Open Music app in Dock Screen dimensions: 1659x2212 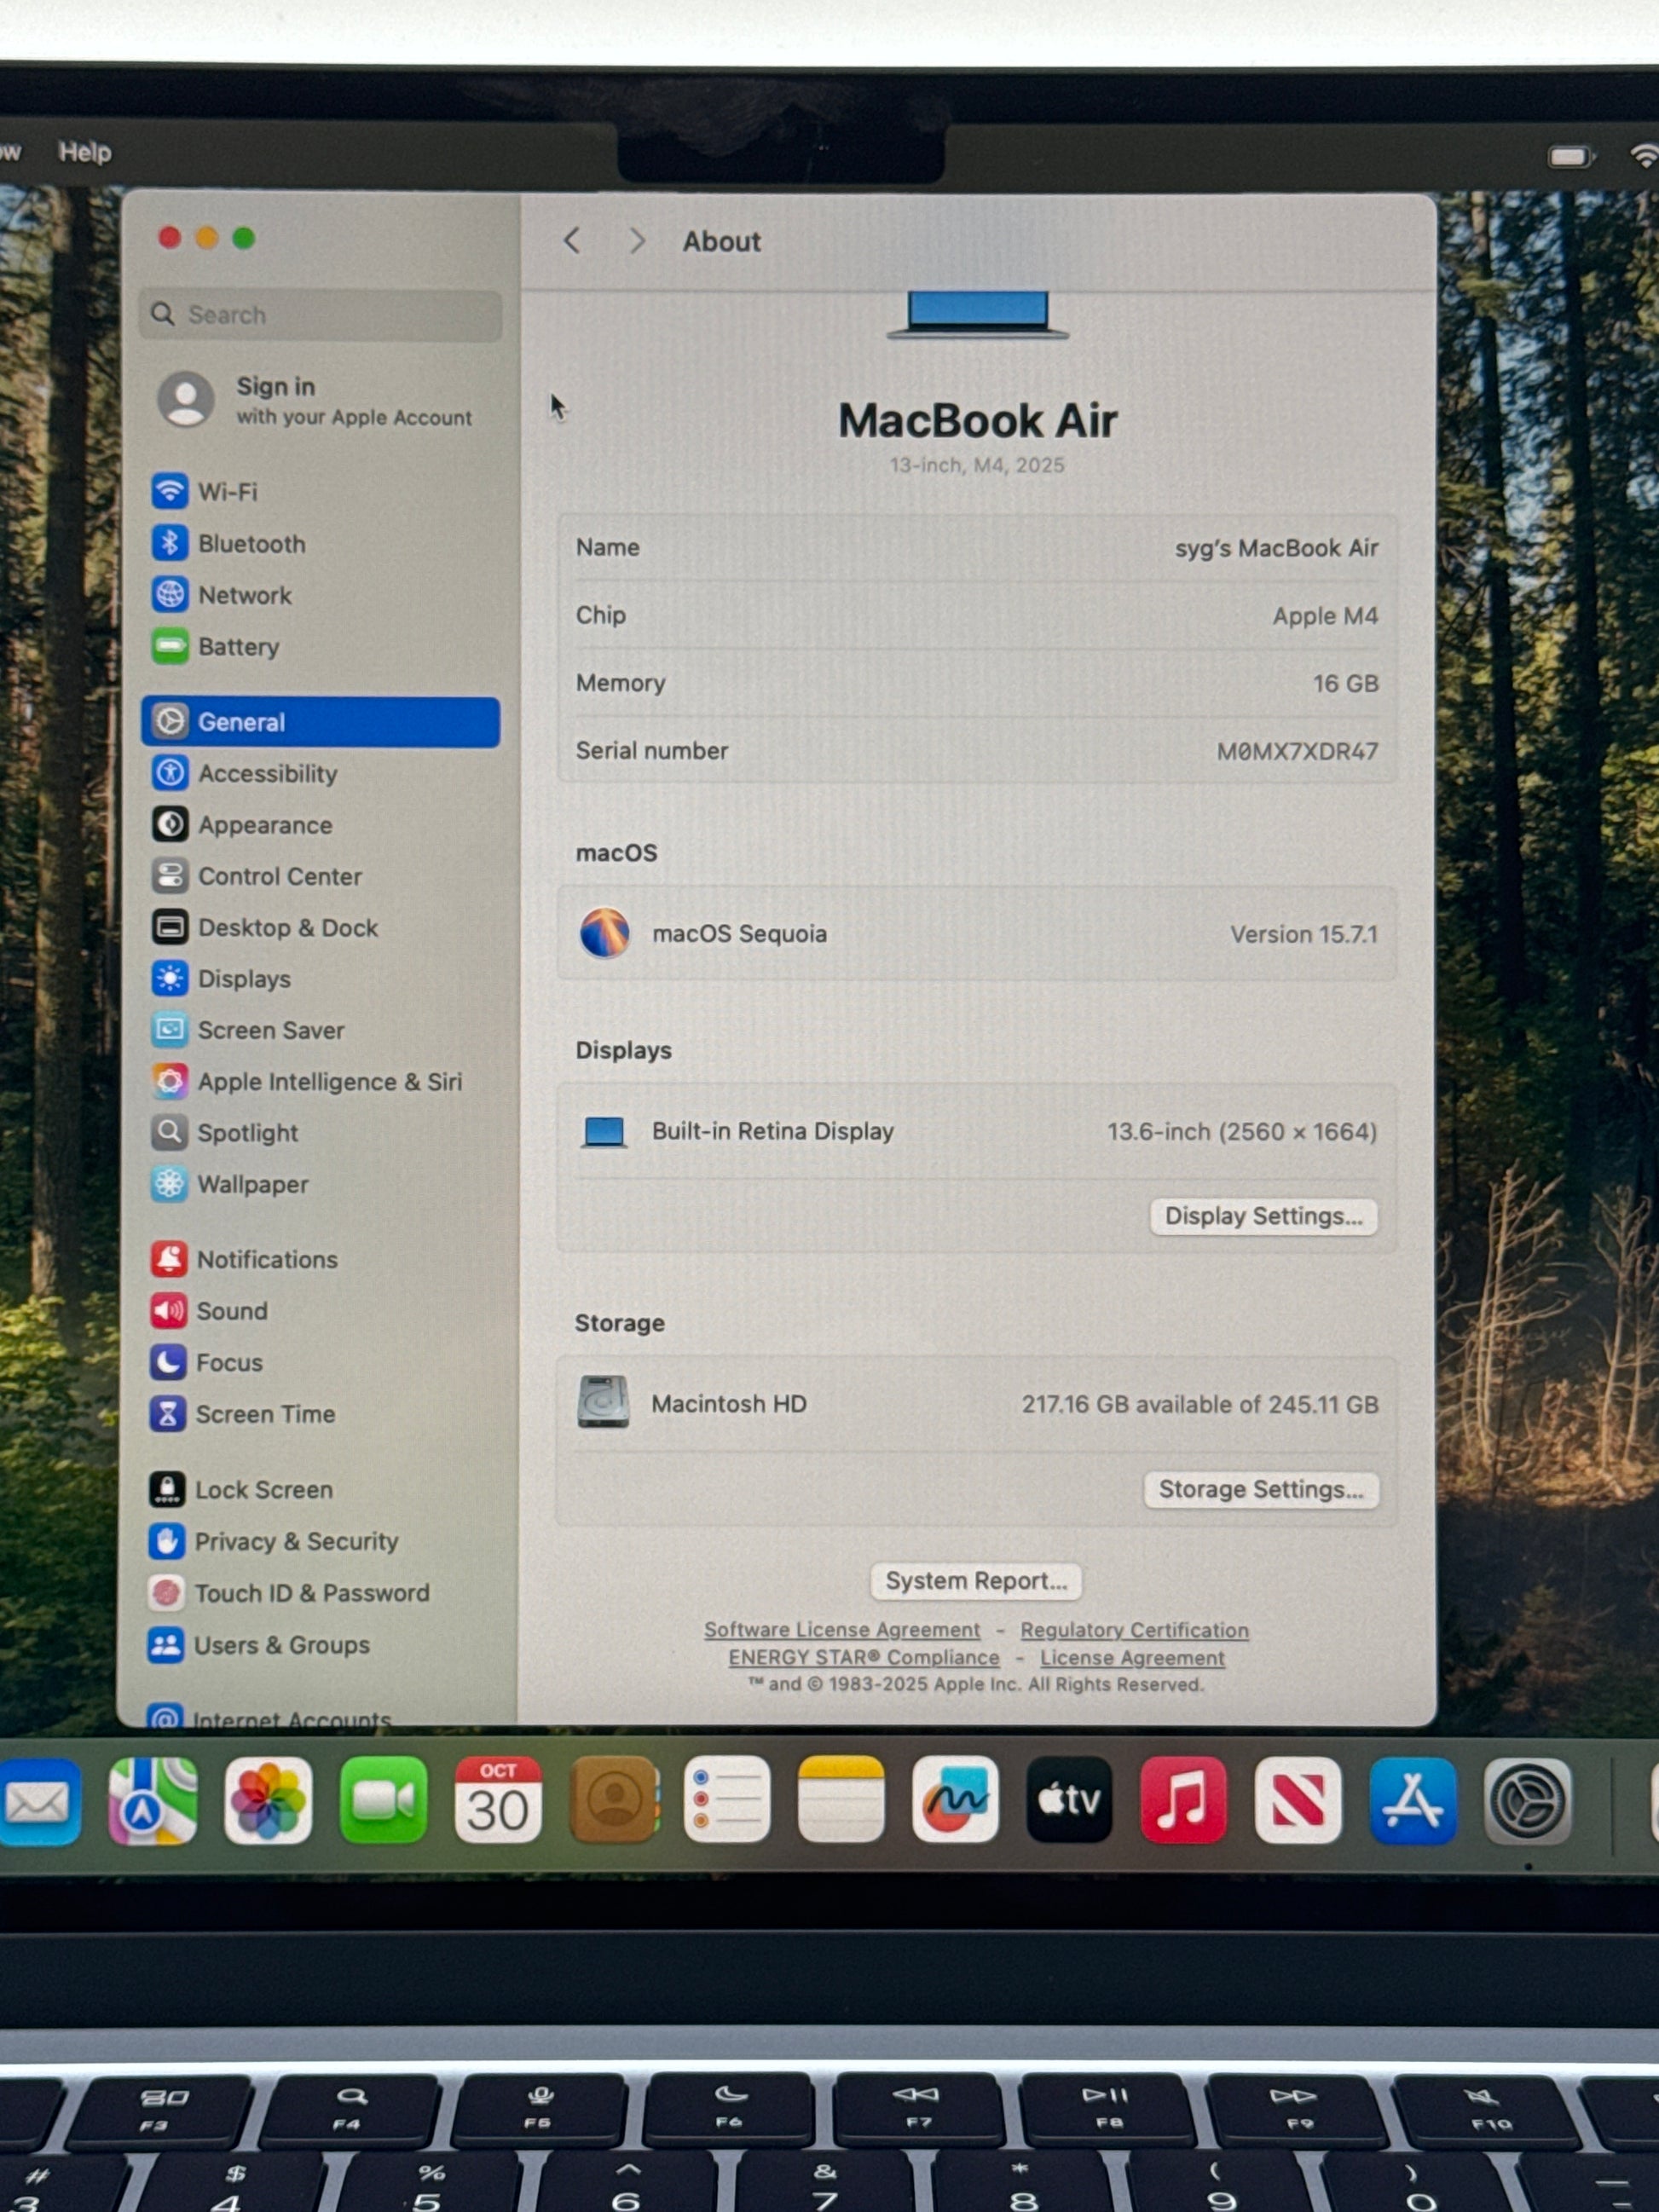point(1183,1801)
